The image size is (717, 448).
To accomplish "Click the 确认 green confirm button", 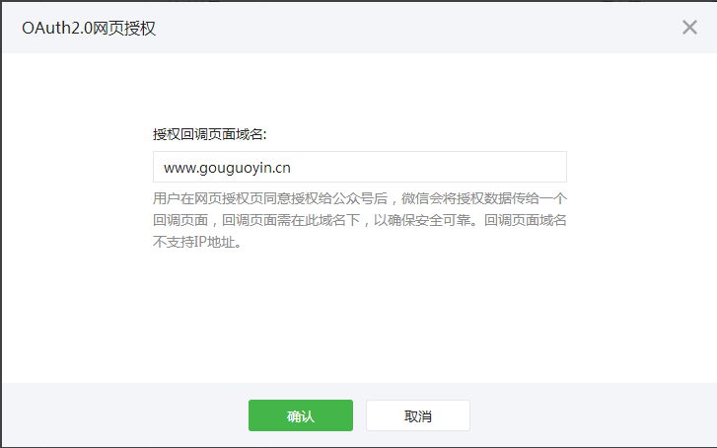I will (300, 415).
